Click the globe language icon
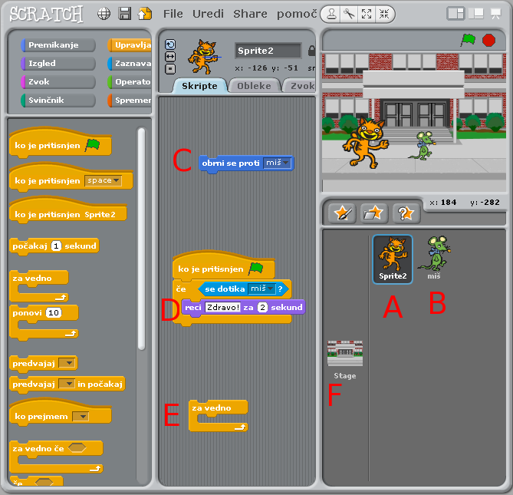This screenshot has width=513, height=495. point(104,13)
